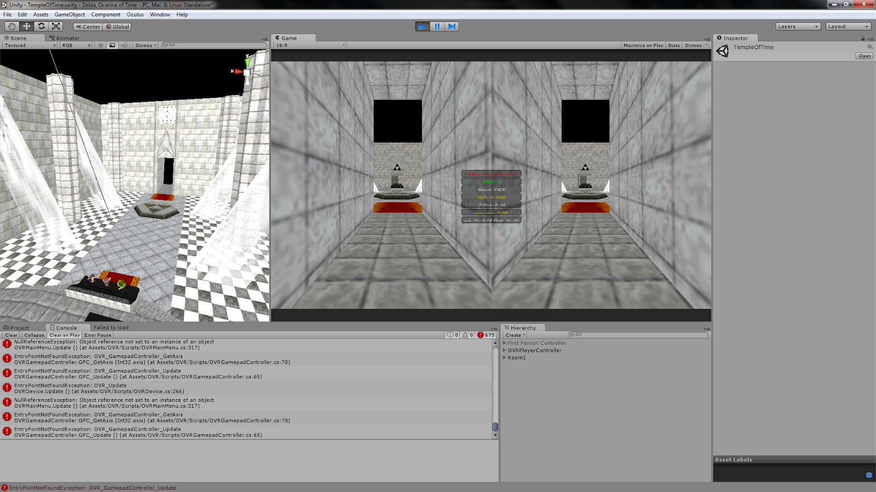The width and height of the screenshot is (876, 492).
Task: Open the Hierarchy Create dropdown
Action: point(515,335)
